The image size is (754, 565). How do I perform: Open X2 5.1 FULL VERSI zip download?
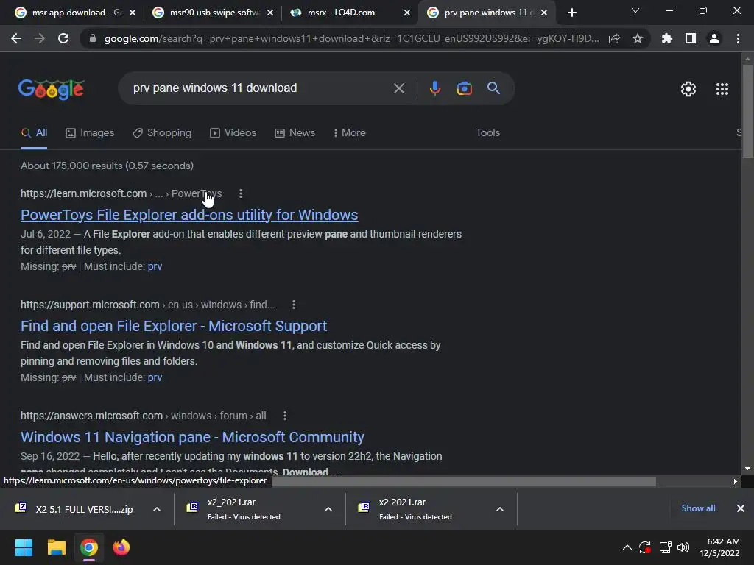pyautogui.click(x=74, y=509)
